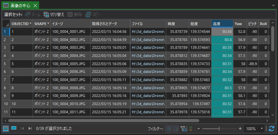This screenshot has height=135, width=278.
Task: Click the 高度 column header
Action: (x=222, y=24)
